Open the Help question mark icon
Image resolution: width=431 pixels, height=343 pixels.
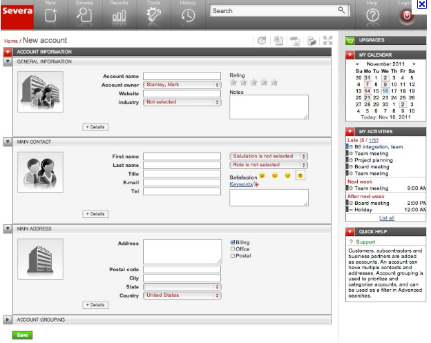point(373,15)
